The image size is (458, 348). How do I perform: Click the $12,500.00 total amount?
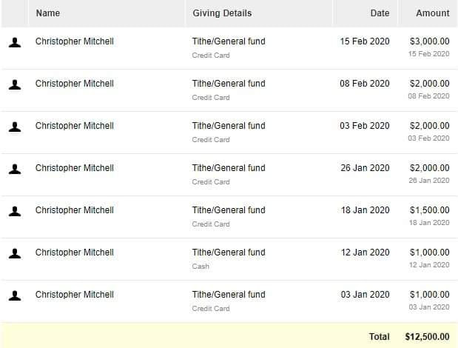tap(427, 337)
